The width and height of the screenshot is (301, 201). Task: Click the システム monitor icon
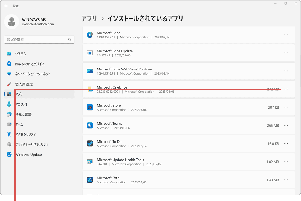click(x=9, y=54)
